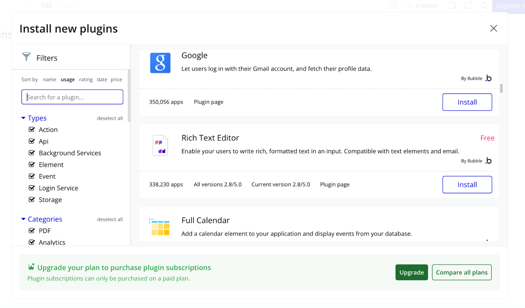Focus the Search for a plugin field
The image size is (525, 308).
[72, 97]
